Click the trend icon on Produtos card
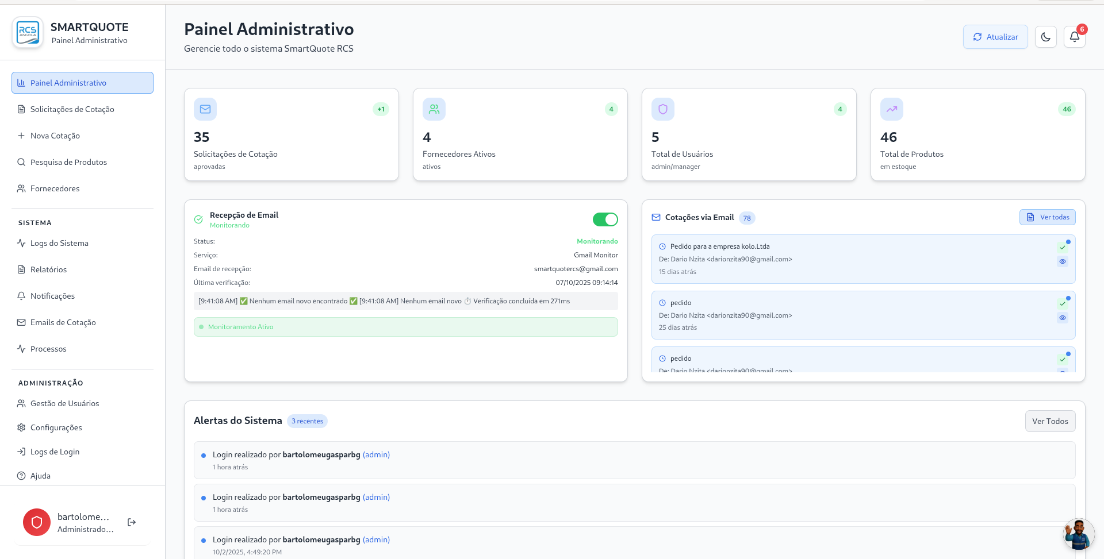The image size is (1104, 559). (x=891, y=109)
